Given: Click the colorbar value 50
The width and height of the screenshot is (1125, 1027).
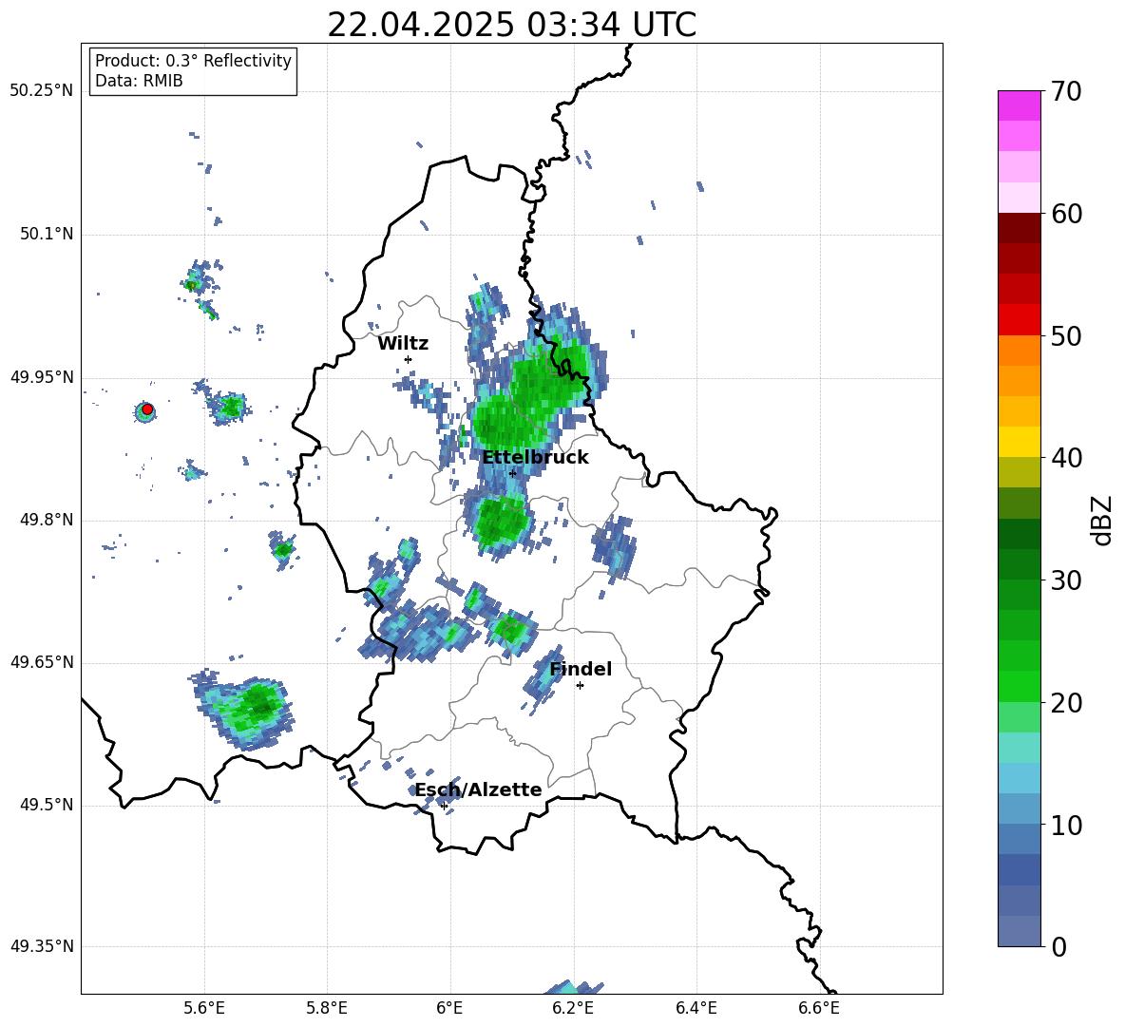Looking at the screenshot, I should 1067,335.
